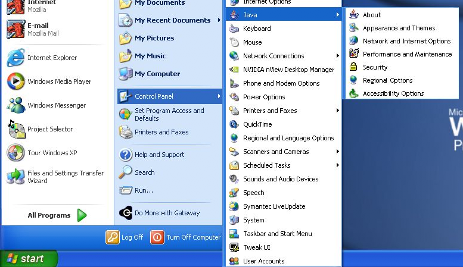
Task: Click the Regional and Language Options icon
Action: click(234, 138)
